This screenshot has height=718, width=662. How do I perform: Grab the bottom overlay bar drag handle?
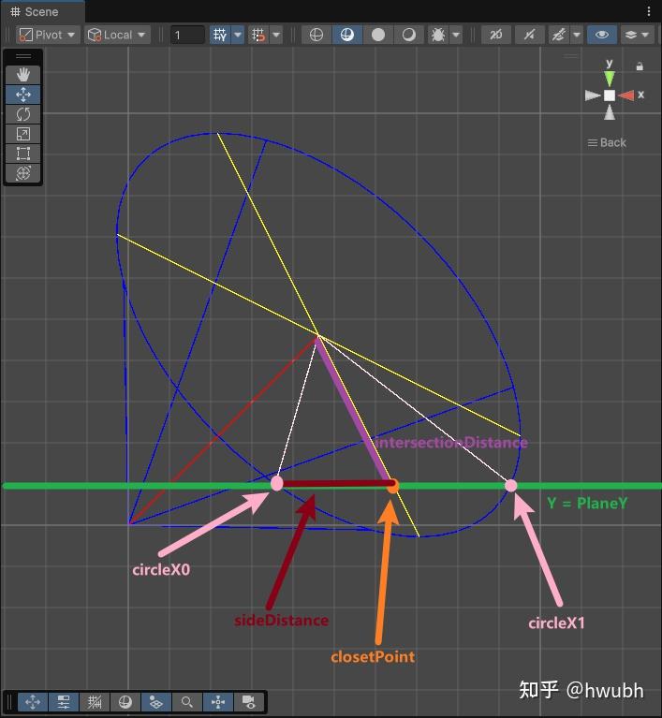click(x=9, y=702)
